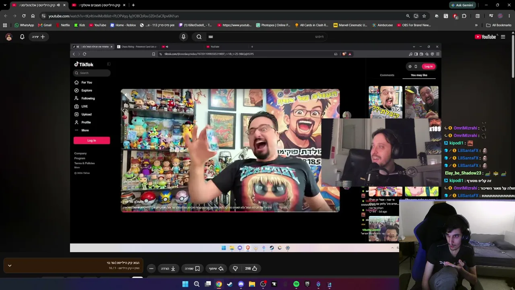Click the Chrome extensions puzzle icon

tap(464, 16)
